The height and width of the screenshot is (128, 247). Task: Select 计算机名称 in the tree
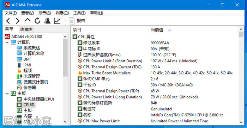point(34,53)
